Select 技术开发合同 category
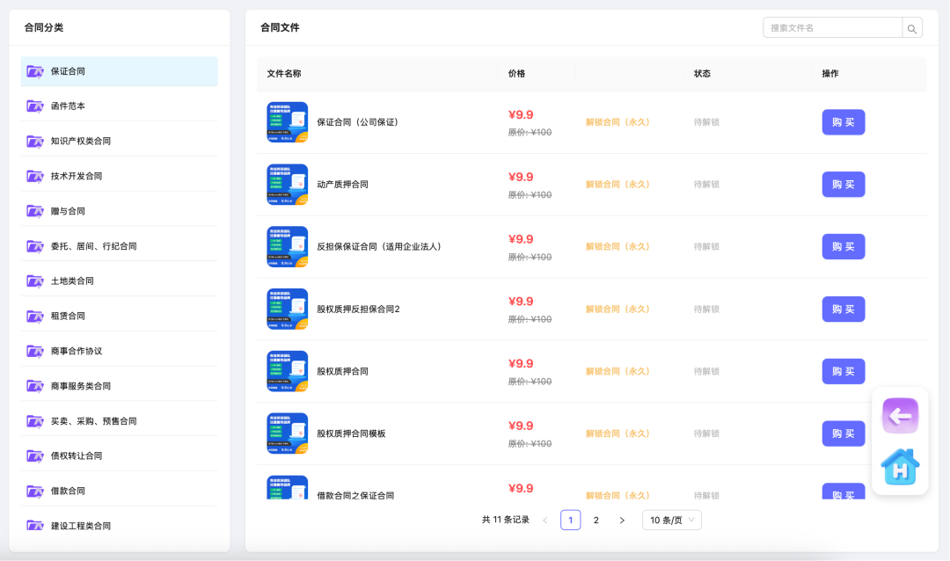This screenshot has width=950, height=561. pos(77,176)
